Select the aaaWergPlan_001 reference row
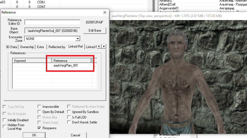 [x=55, y=65]
